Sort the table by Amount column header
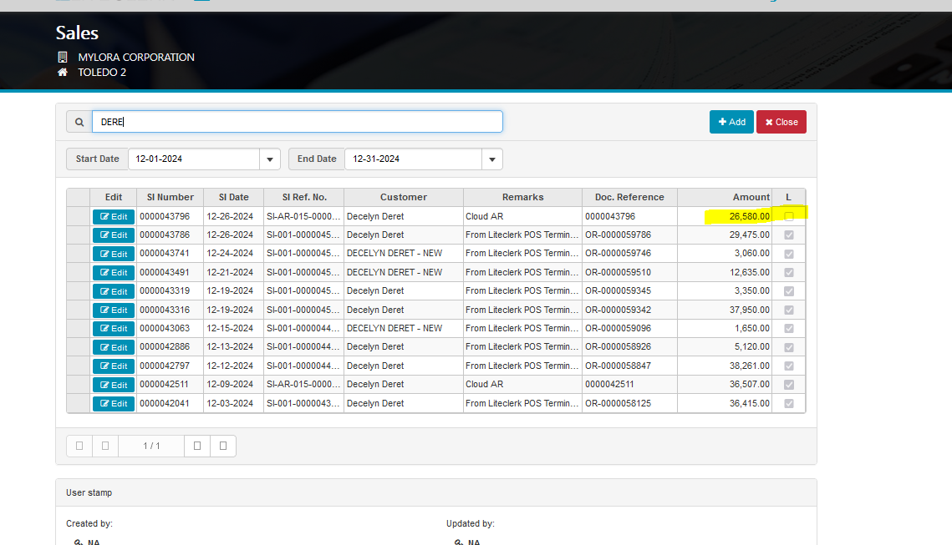952x545 pixels. (x=724, y=197)
